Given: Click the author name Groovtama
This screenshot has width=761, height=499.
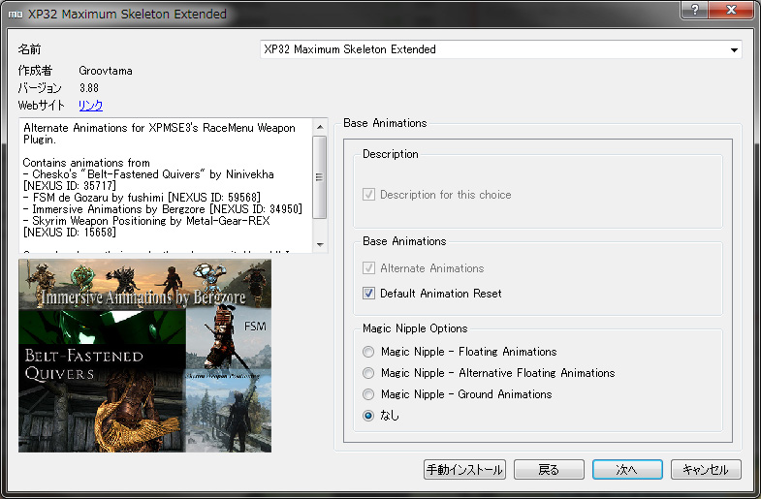Looking at the screenshot, I should pos(106,71).
